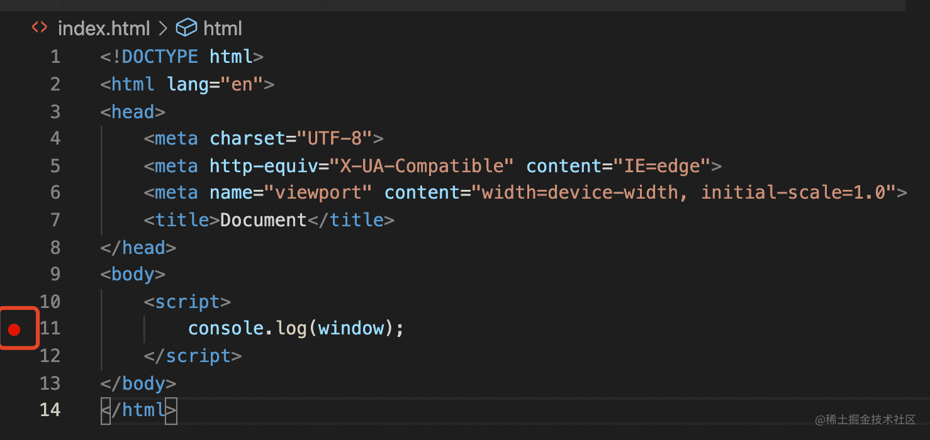This screenshot has height=440, width=930.
Task: Click the viewport content attribute string
Action: tap(688, 192)
